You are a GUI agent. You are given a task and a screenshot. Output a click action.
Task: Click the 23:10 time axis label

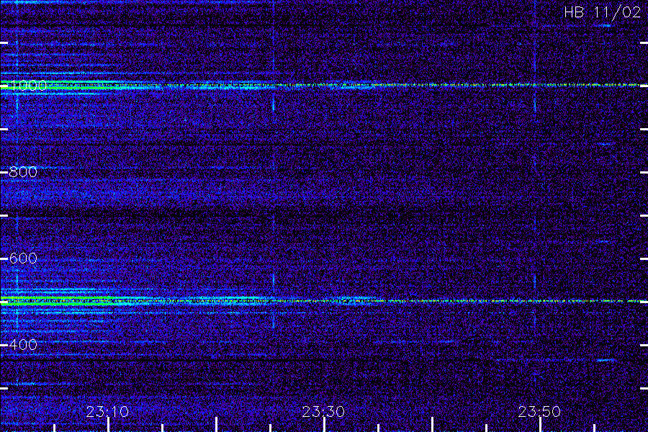tap(107, 412)
